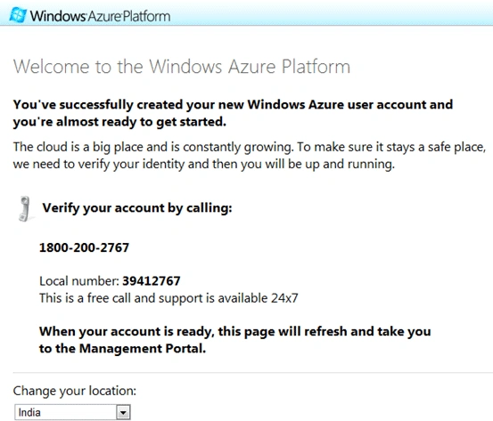Click the Windows Azure Platform header text
The image size is (493, 421).
tap(101, 16)
